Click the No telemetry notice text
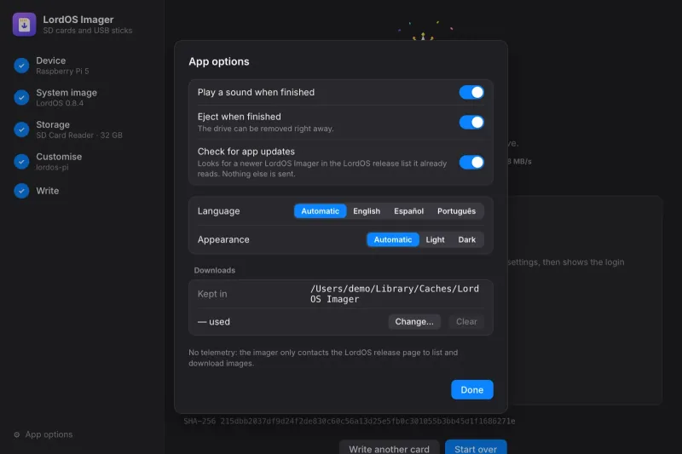 click(323, 358)
